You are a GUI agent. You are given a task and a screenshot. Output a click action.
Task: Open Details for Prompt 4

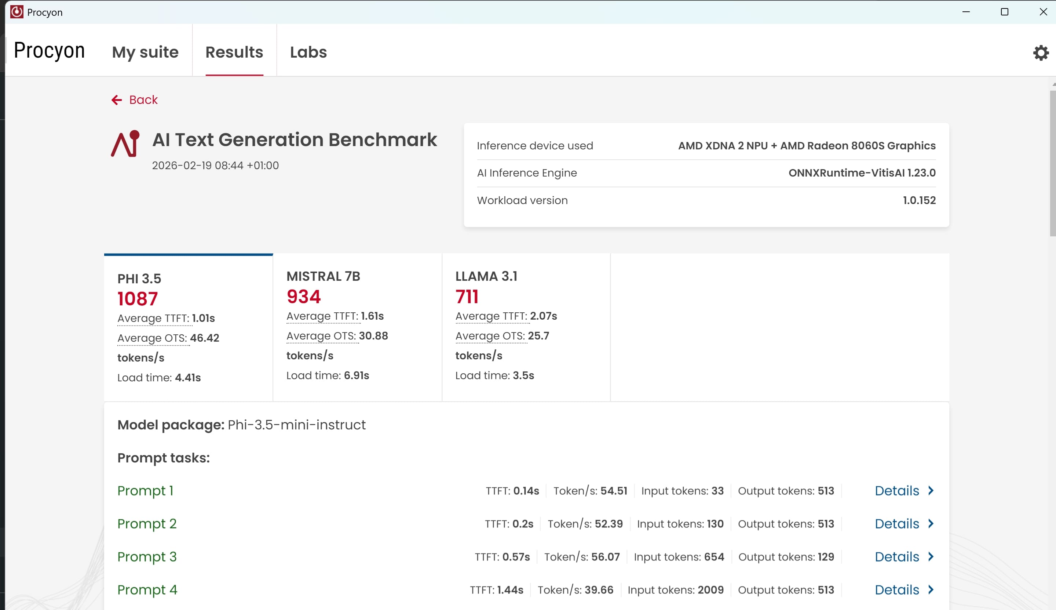pyautogui.click(x=896, y=590)
